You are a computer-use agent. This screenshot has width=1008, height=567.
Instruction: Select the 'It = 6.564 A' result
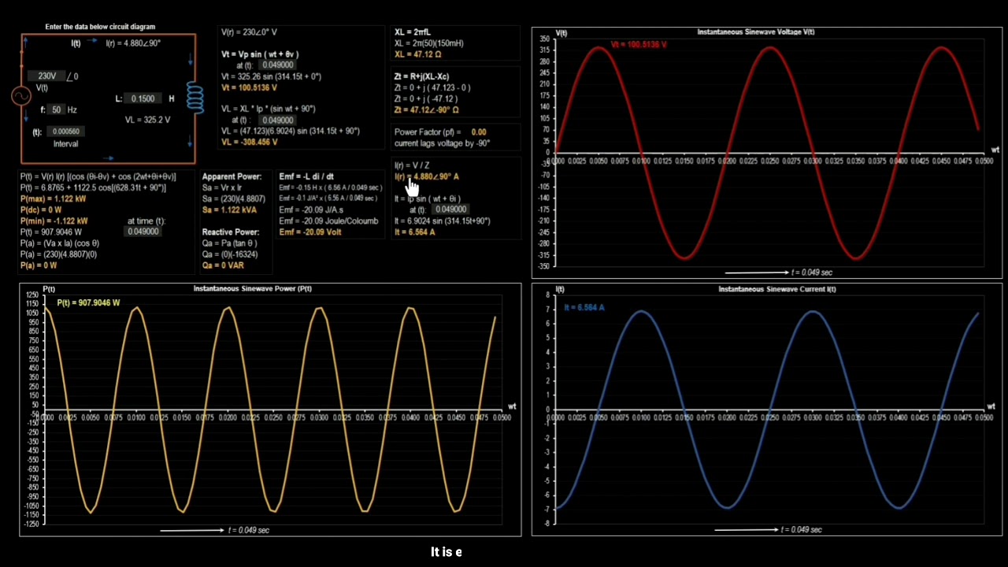click(x=414, y=232)
